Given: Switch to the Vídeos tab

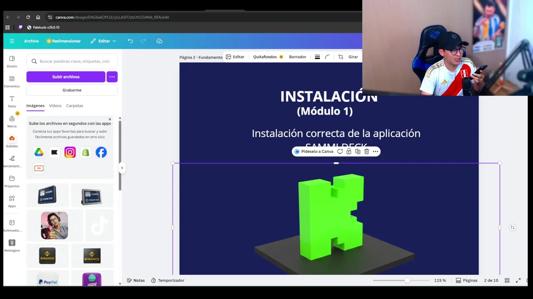Looking at the screenshot, I should (x=55, y=105).
